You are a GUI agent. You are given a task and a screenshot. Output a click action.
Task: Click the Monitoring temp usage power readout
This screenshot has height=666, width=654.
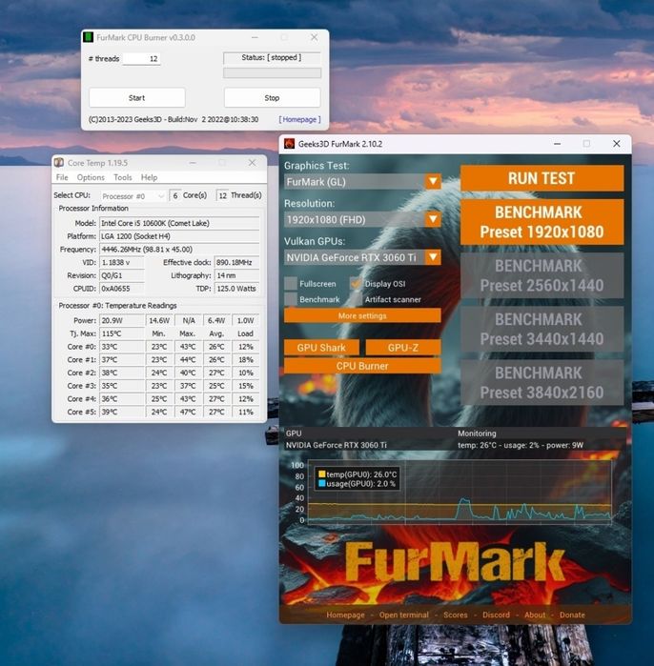(521, 445)
